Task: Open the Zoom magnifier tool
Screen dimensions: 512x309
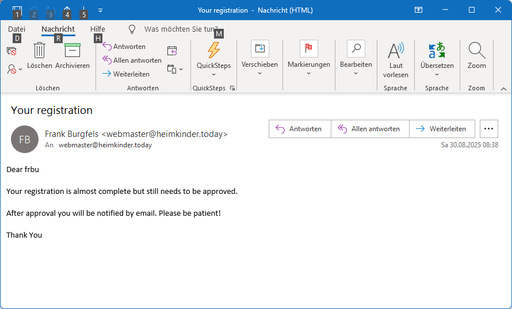Action: 476,51
